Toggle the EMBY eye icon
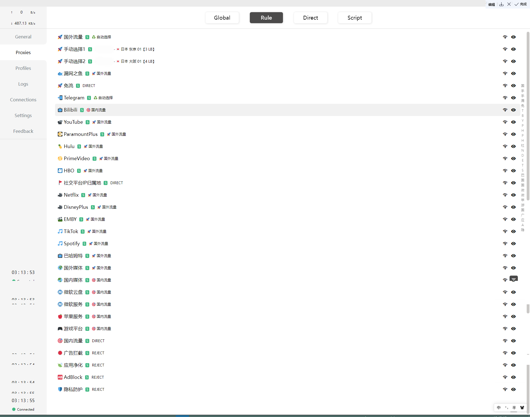The image size is (530, 417). 513,219
